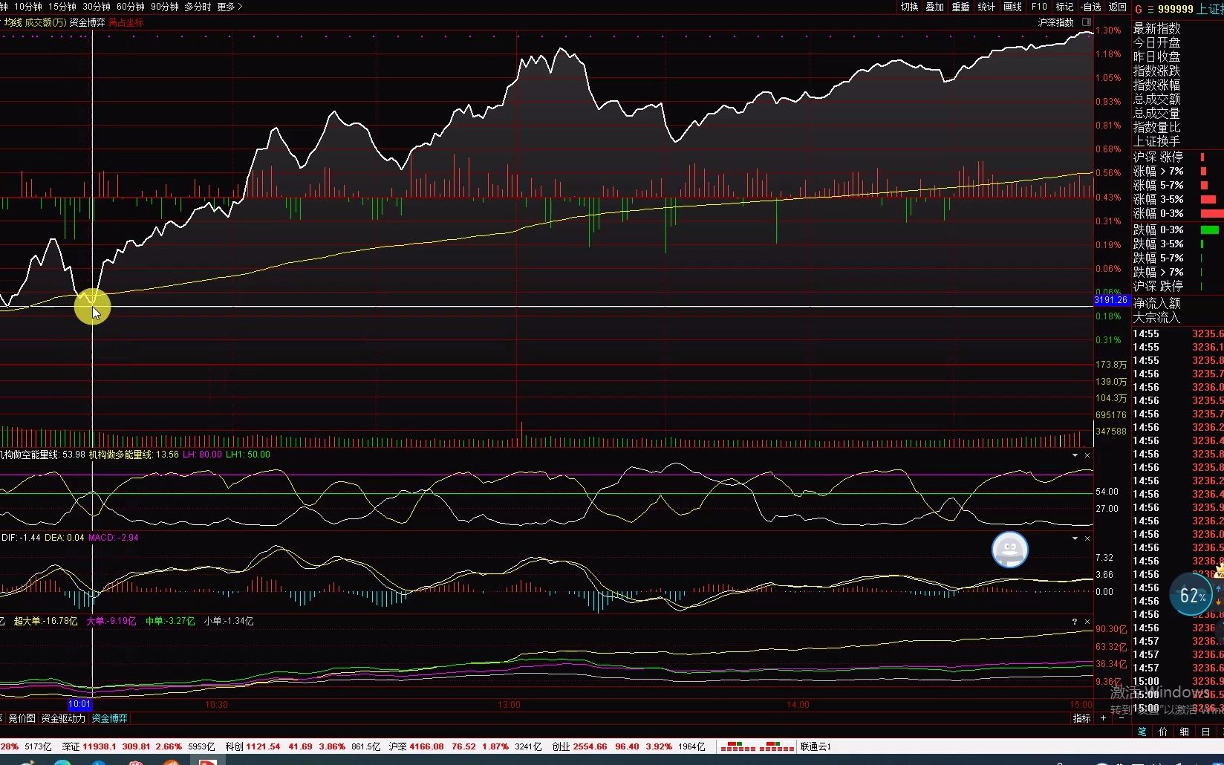Close the 机构做空能量线 indicator panel
This screenshot has width=1224, height=765.
pos(1087,455)
